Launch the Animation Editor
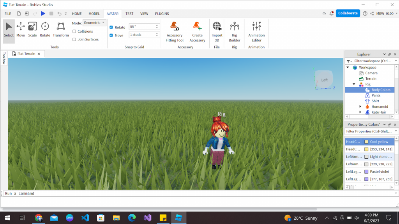The image size is (399, 224). tap(256, 31)
